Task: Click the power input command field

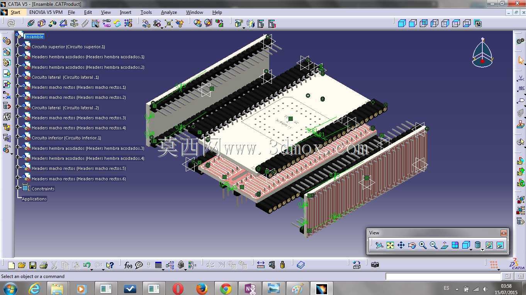Action: (x=443, y=276)
